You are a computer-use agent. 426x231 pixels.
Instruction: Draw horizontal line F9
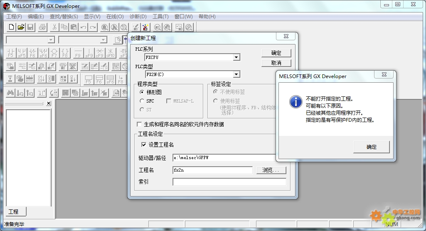click(x=78, y=53)
